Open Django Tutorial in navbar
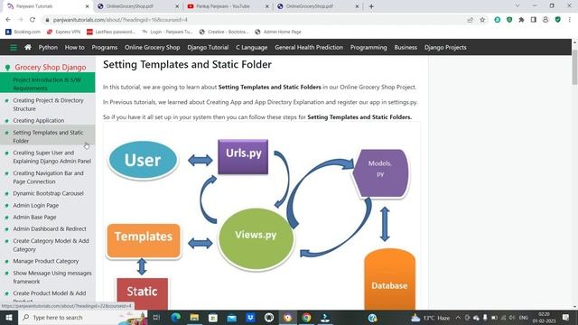Screen dimensions: 578x325 click(208, 48)
